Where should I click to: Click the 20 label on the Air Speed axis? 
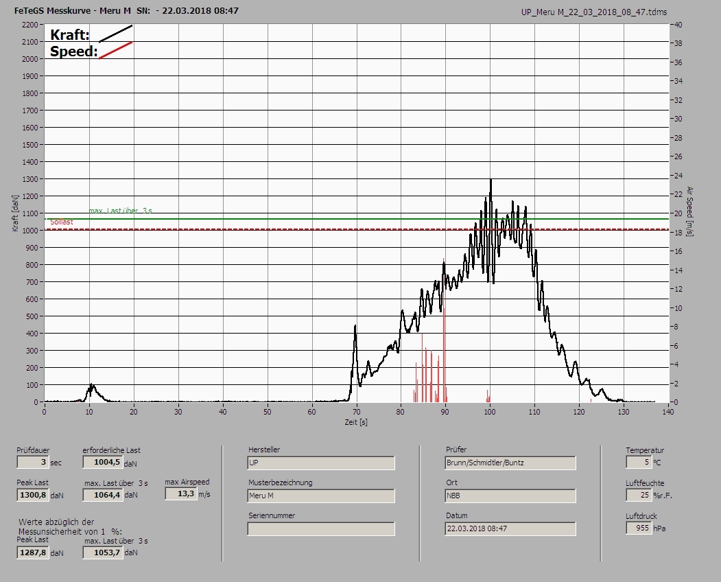[x=678, y=213]
